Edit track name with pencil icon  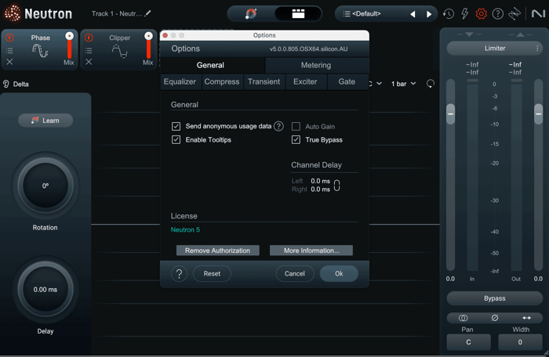[x=148, y=13]
